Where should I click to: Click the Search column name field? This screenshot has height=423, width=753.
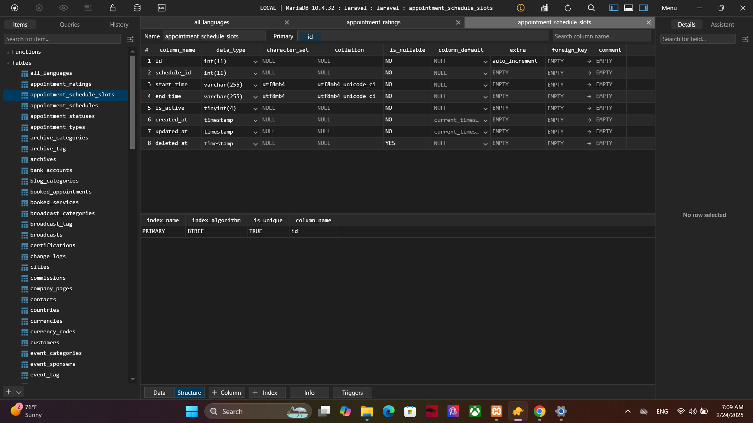point(601,36)
